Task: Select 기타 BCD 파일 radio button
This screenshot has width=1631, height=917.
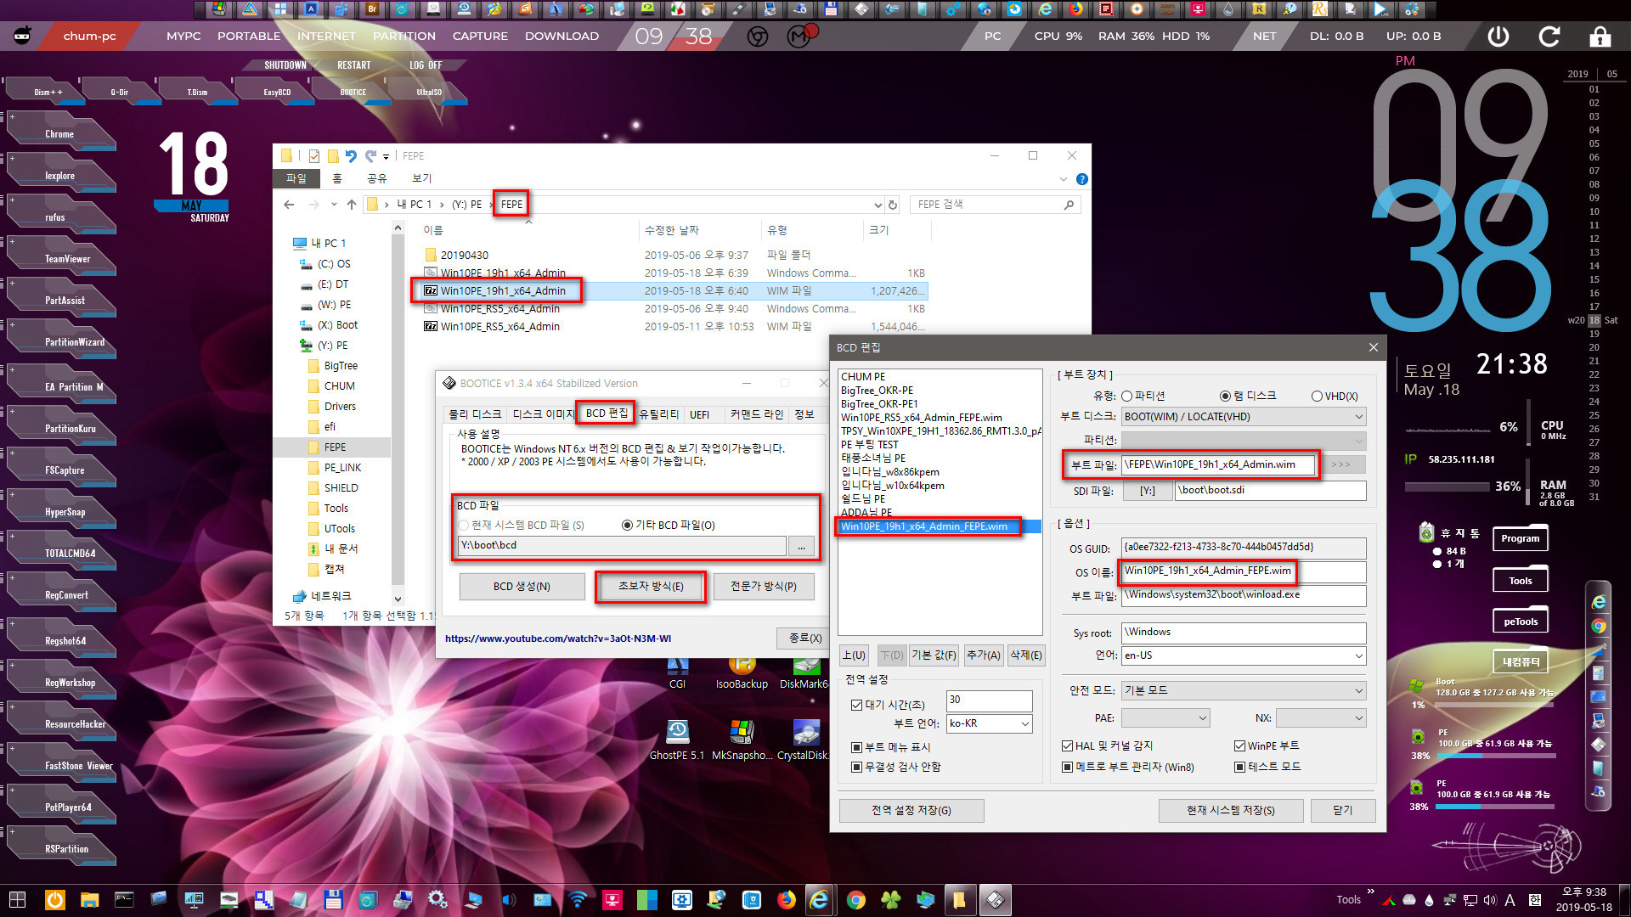Action: [627, 525]
